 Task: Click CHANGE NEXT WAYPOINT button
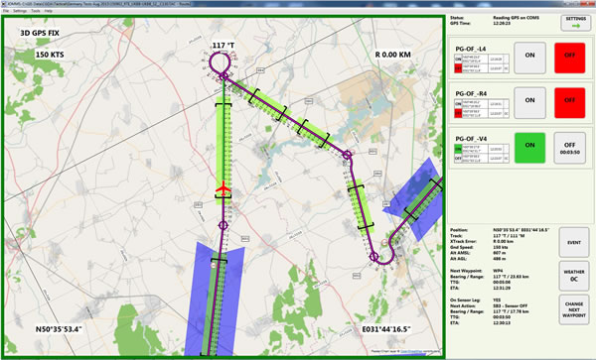[574, 309]
